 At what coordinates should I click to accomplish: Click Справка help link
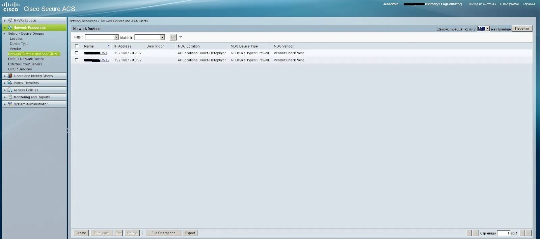pos(529,4)
